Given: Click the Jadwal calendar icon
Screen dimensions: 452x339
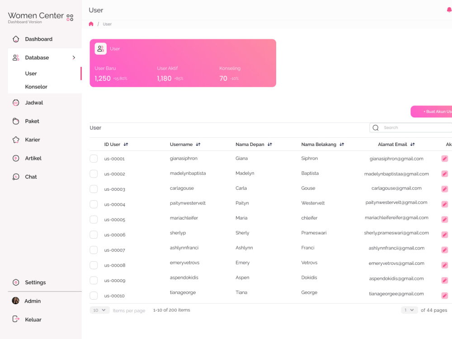Looking at the screenshot, I should click(x=16, y=103).
